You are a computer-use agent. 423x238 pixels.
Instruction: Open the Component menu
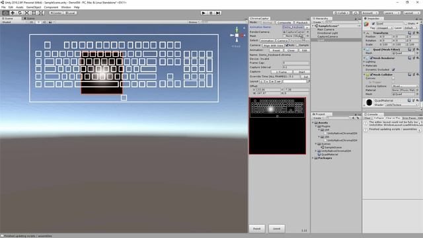tap(51, 7)
